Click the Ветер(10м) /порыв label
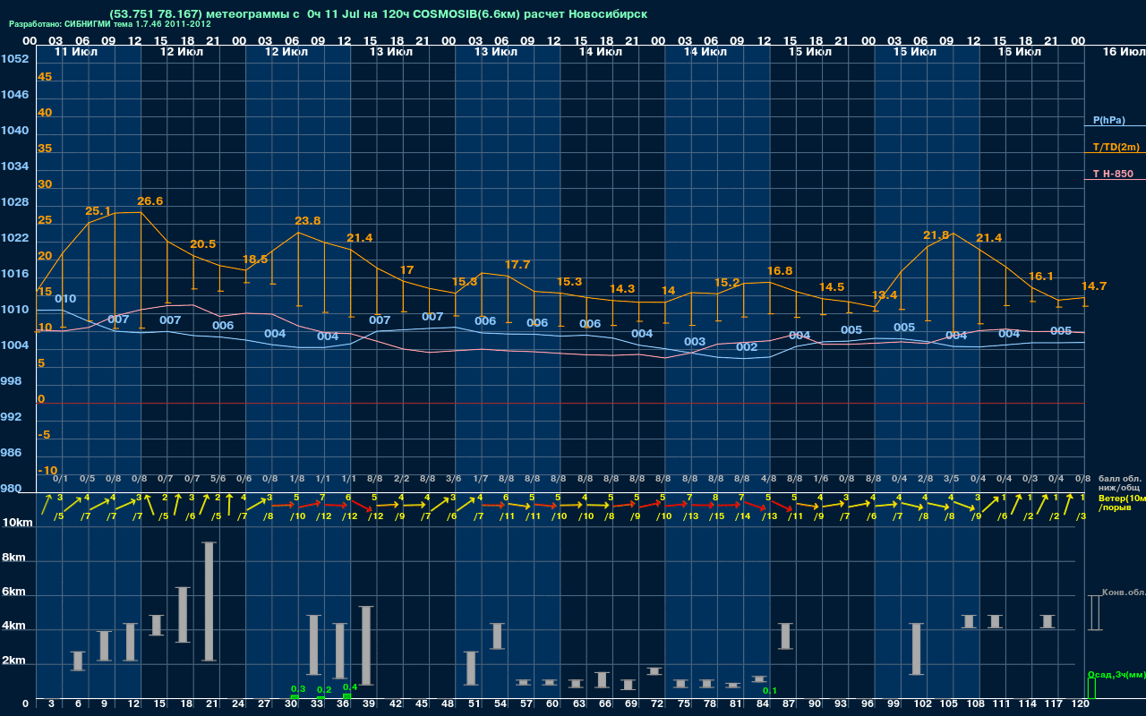 tap(1122, 502)
